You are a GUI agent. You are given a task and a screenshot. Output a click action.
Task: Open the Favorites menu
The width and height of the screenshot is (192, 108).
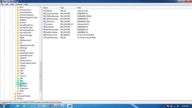click(19, 4)
